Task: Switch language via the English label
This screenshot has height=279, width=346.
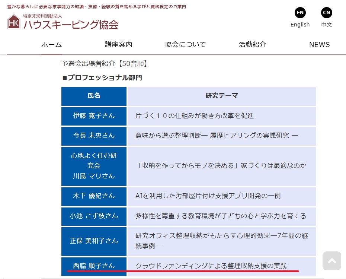Action: (300, 25)
